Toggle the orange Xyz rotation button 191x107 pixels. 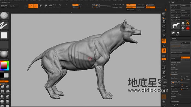164,59
